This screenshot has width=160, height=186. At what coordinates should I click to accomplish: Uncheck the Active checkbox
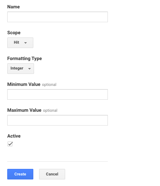pyautogui.click(x=10, y=144)
